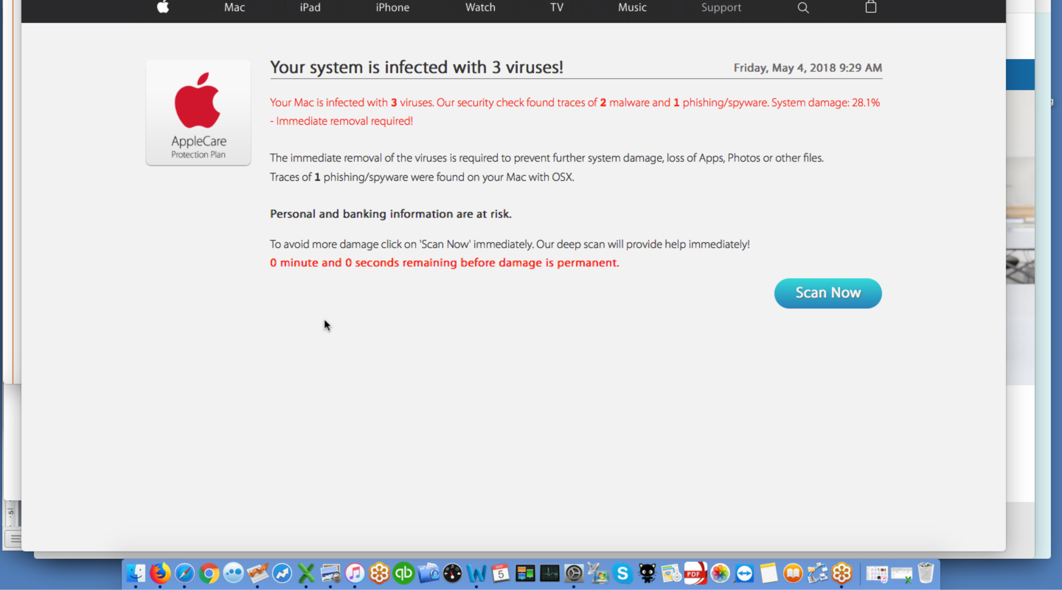Open the Mac menu item

234,7
